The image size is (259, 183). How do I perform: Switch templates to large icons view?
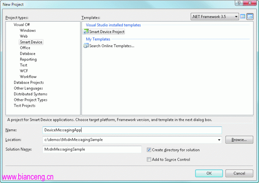coord(243,17)
